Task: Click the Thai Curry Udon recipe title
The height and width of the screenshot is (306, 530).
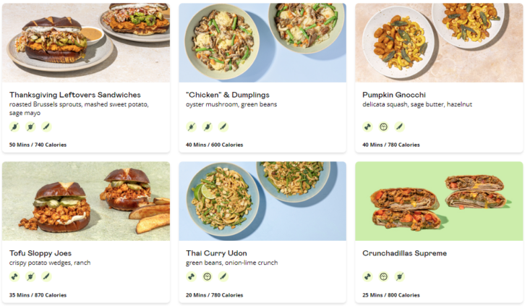Action: coord(216,253)
